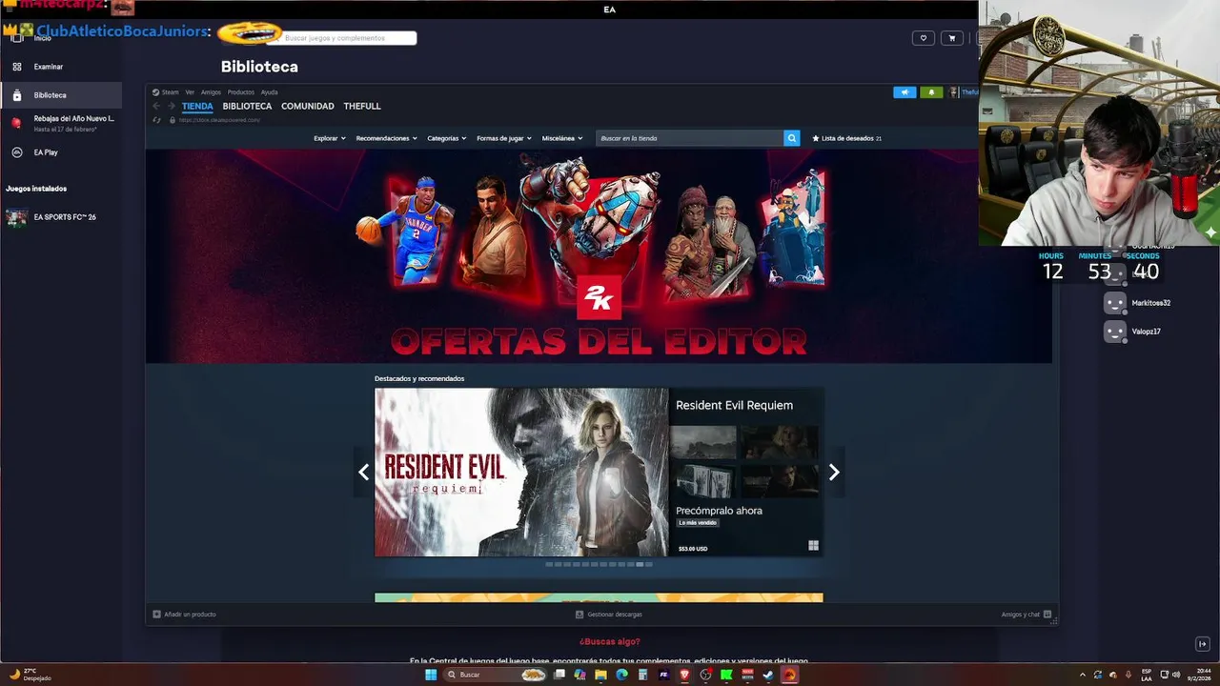Click the ¿Buscas algo? link
The image size is (1220, 686).
[x=609, y=641]
